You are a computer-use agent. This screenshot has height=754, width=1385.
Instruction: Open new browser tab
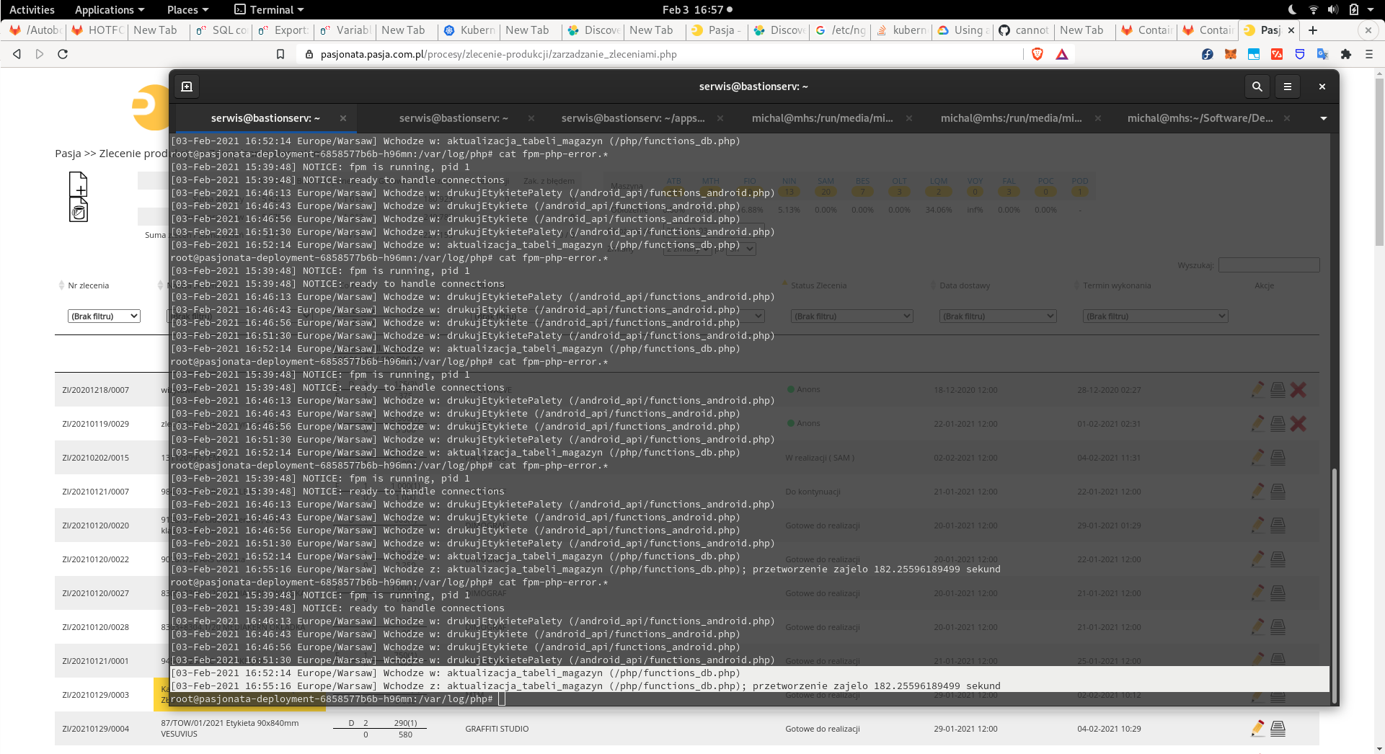1313,30
